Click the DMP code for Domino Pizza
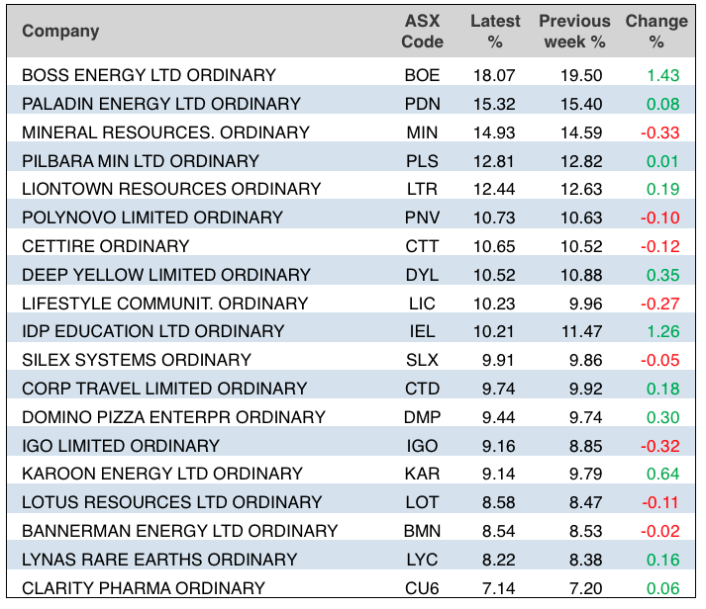This screenshot has height=609, width=706. 423,417
